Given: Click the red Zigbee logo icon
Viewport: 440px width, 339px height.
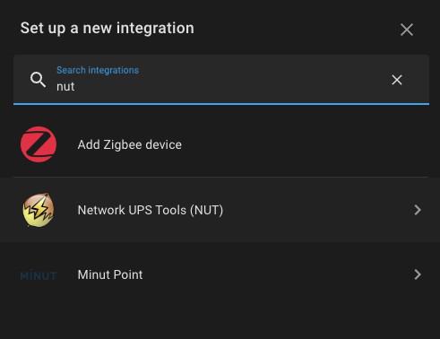Looking at the screenshot, I should [39, 144].
